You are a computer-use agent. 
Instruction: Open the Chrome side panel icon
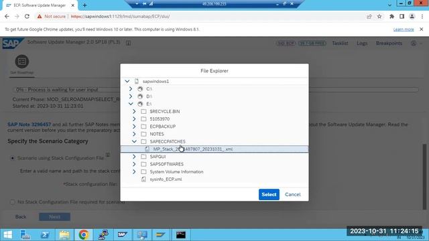click(x=402, y=16)
